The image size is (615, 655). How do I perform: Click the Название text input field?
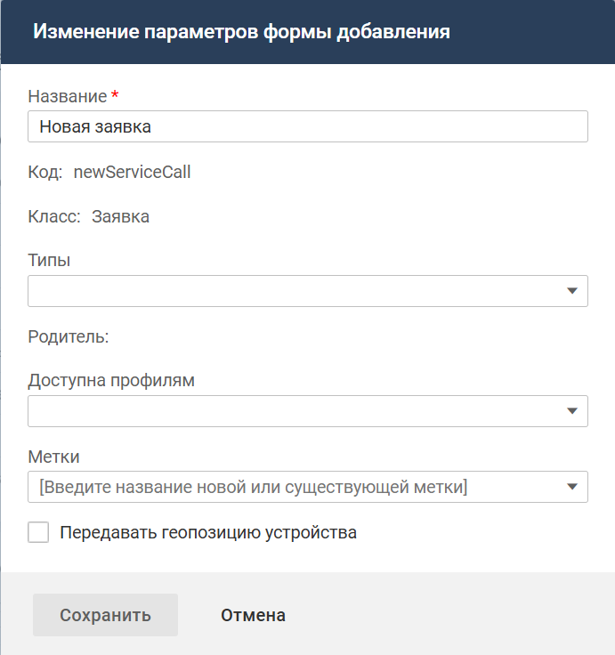[307, 126]
